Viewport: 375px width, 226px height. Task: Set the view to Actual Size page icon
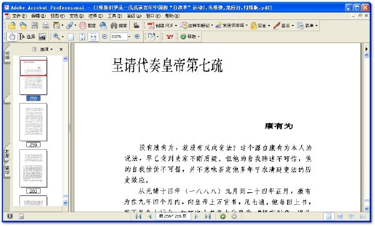(x=71, y=37)
